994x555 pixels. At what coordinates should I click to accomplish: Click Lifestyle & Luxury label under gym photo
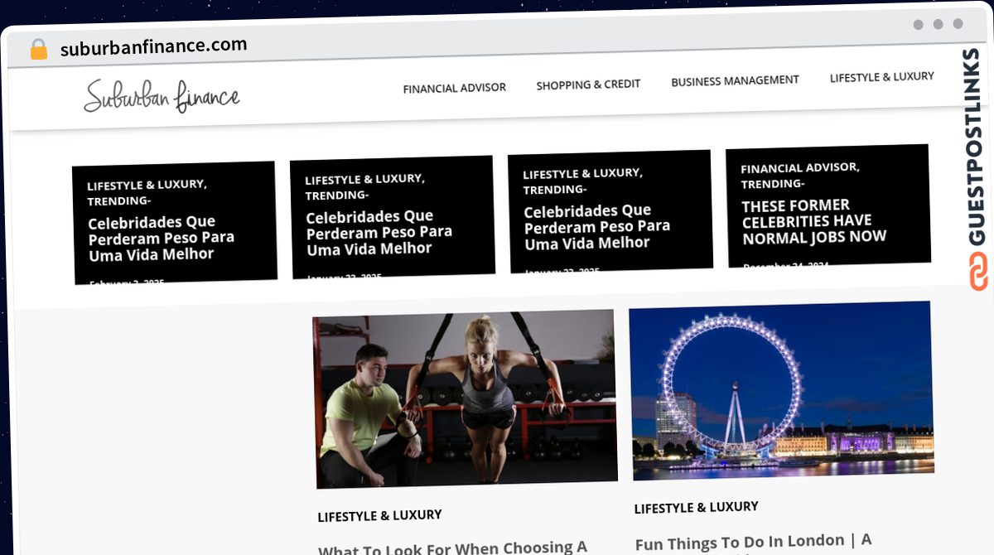[x=379, y=516]
